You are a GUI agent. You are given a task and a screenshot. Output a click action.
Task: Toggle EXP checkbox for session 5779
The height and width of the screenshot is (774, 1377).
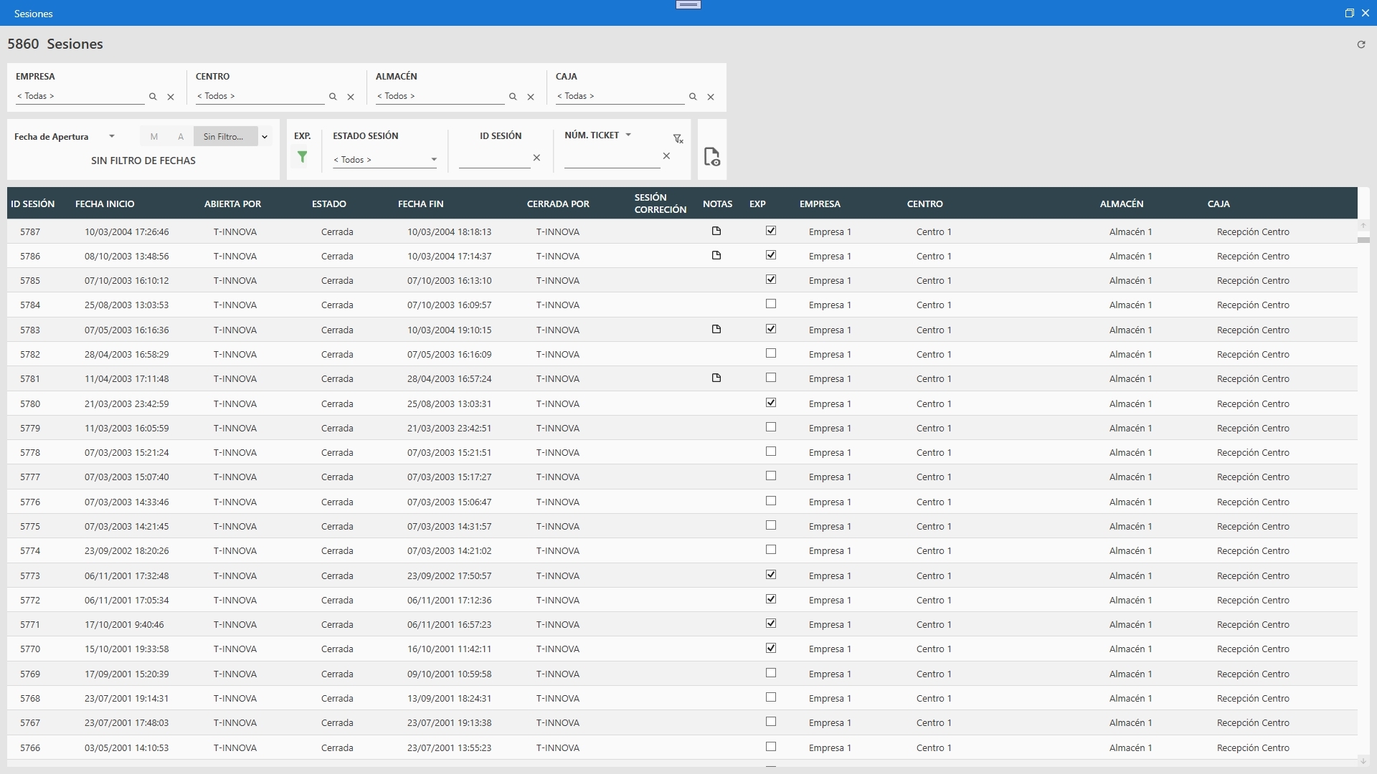pos(771,427)
